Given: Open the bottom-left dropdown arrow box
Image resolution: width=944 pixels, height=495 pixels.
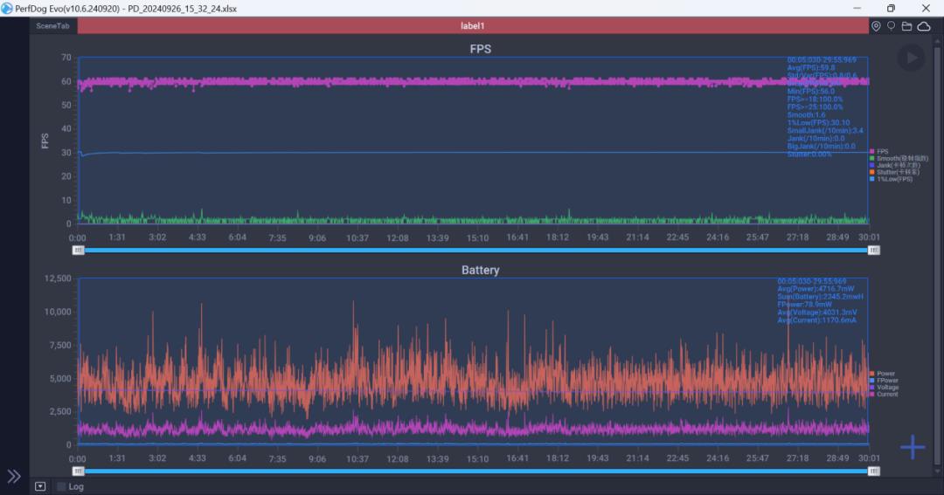Looking at the screenshot, I should coord(40,486).
